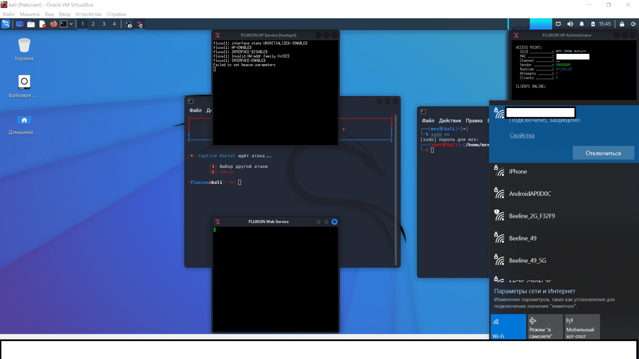Toggle the Режим в самолете tile

click(x=545, y=327)
